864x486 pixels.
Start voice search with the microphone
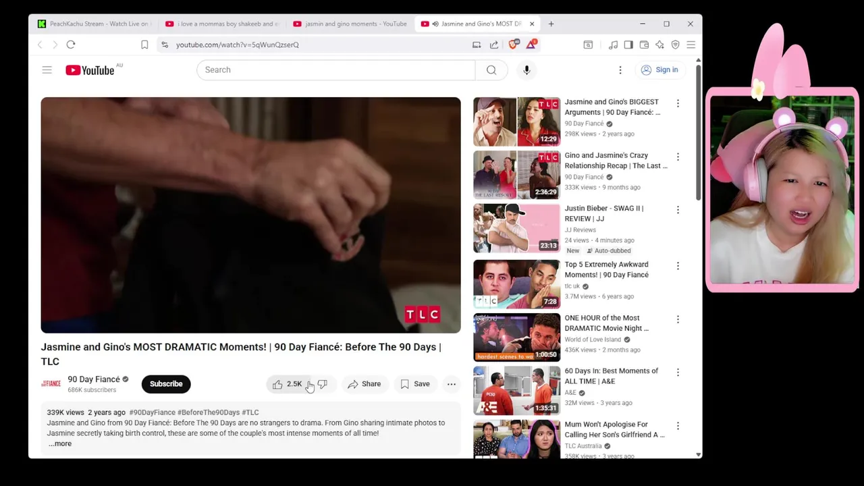pos(526,70)
